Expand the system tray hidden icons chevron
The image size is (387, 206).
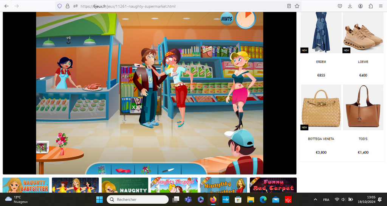click(x=316, y=200)
